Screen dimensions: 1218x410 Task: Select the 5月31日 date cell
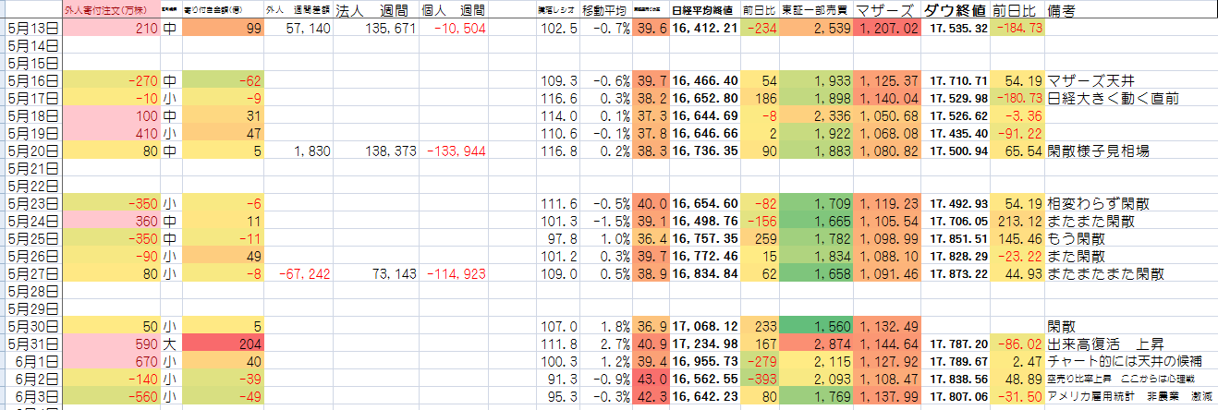pos(33,344)
